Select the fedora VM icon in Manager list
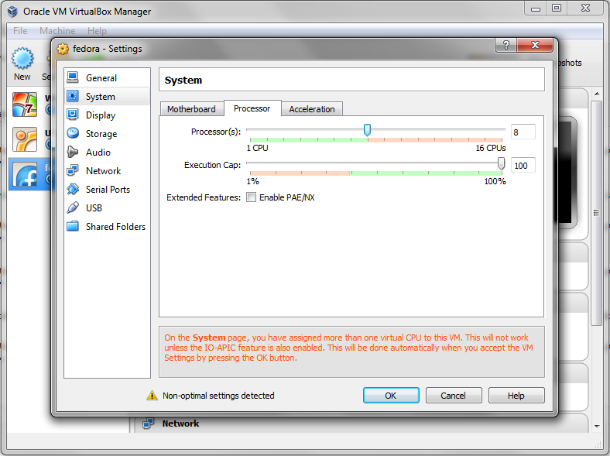The height and width of the screenshot is (456, 610). [x=26, y=174]
